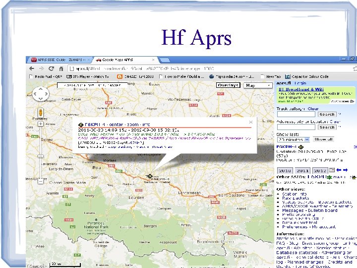Click the Track callsign input field
This screenshot has height=268, width=357.
pos(296,114)
